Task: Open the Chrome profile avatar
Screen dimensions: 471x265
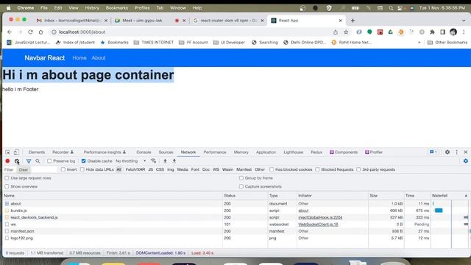Action: (x=453, y=32)
